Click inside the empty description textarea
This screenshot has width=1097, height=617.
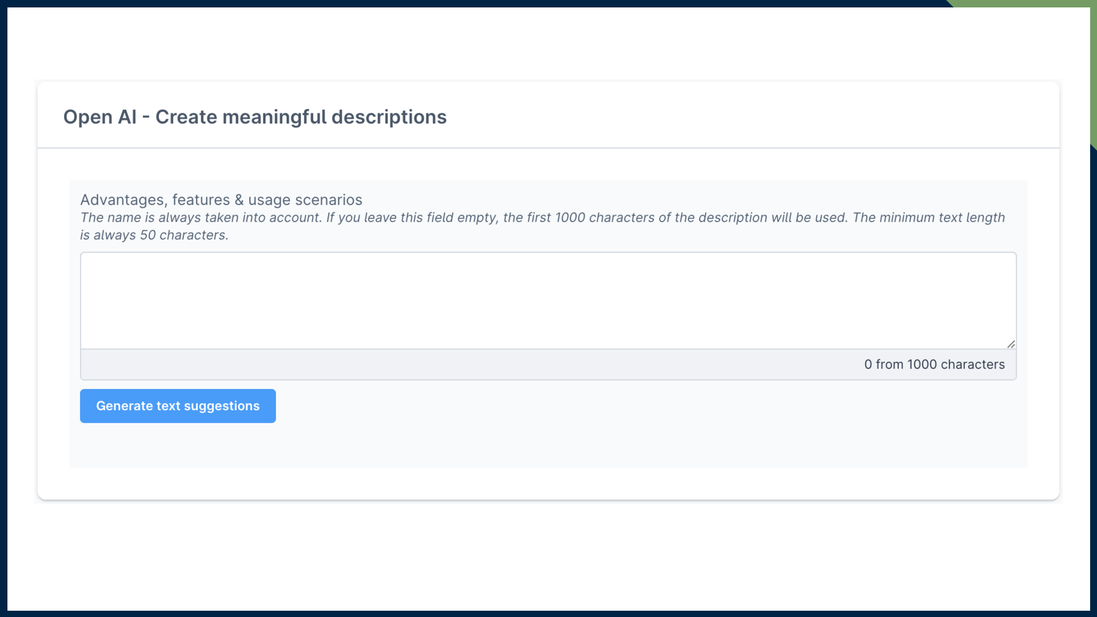pos(547,300)
